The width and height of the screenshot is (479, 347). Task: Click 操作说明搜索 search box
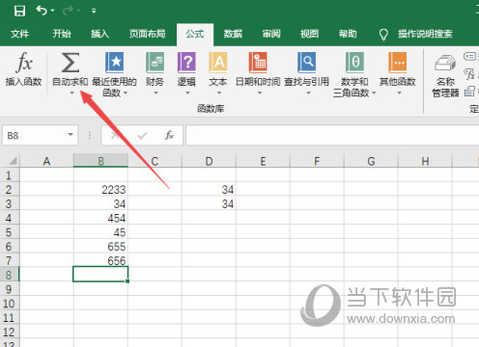click(x=425, y=34)
